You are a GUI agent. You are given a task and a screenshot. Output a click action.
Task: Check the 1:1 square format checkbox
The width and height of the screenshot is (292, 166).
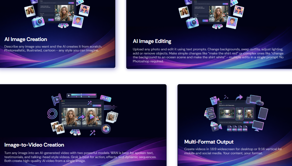point(246,109)
